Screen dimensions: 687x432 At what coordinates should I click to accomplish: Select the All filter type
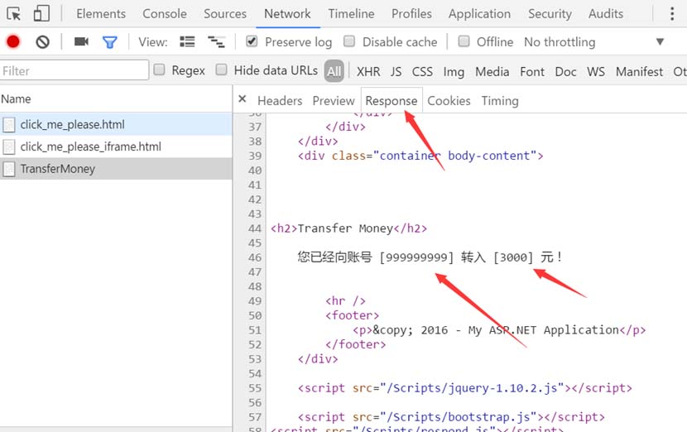[334, 71]
